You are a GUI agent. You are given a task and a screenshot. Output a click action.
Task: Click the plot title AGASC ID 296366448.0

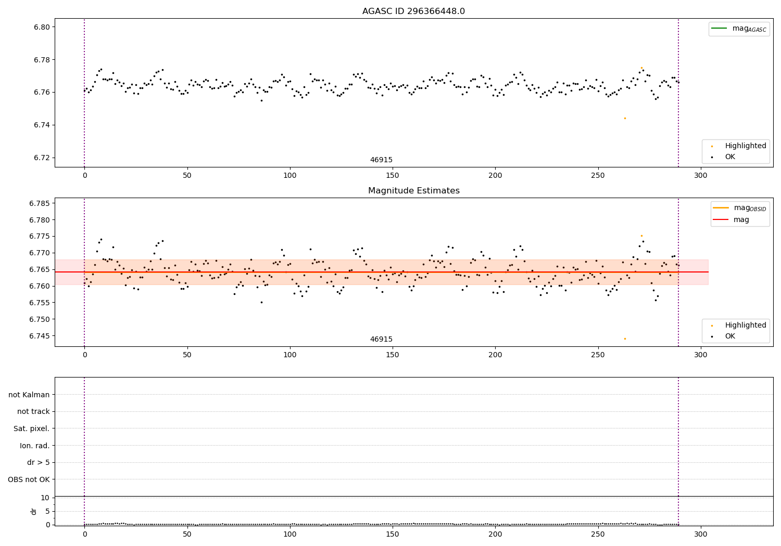[x=413, y=11]
